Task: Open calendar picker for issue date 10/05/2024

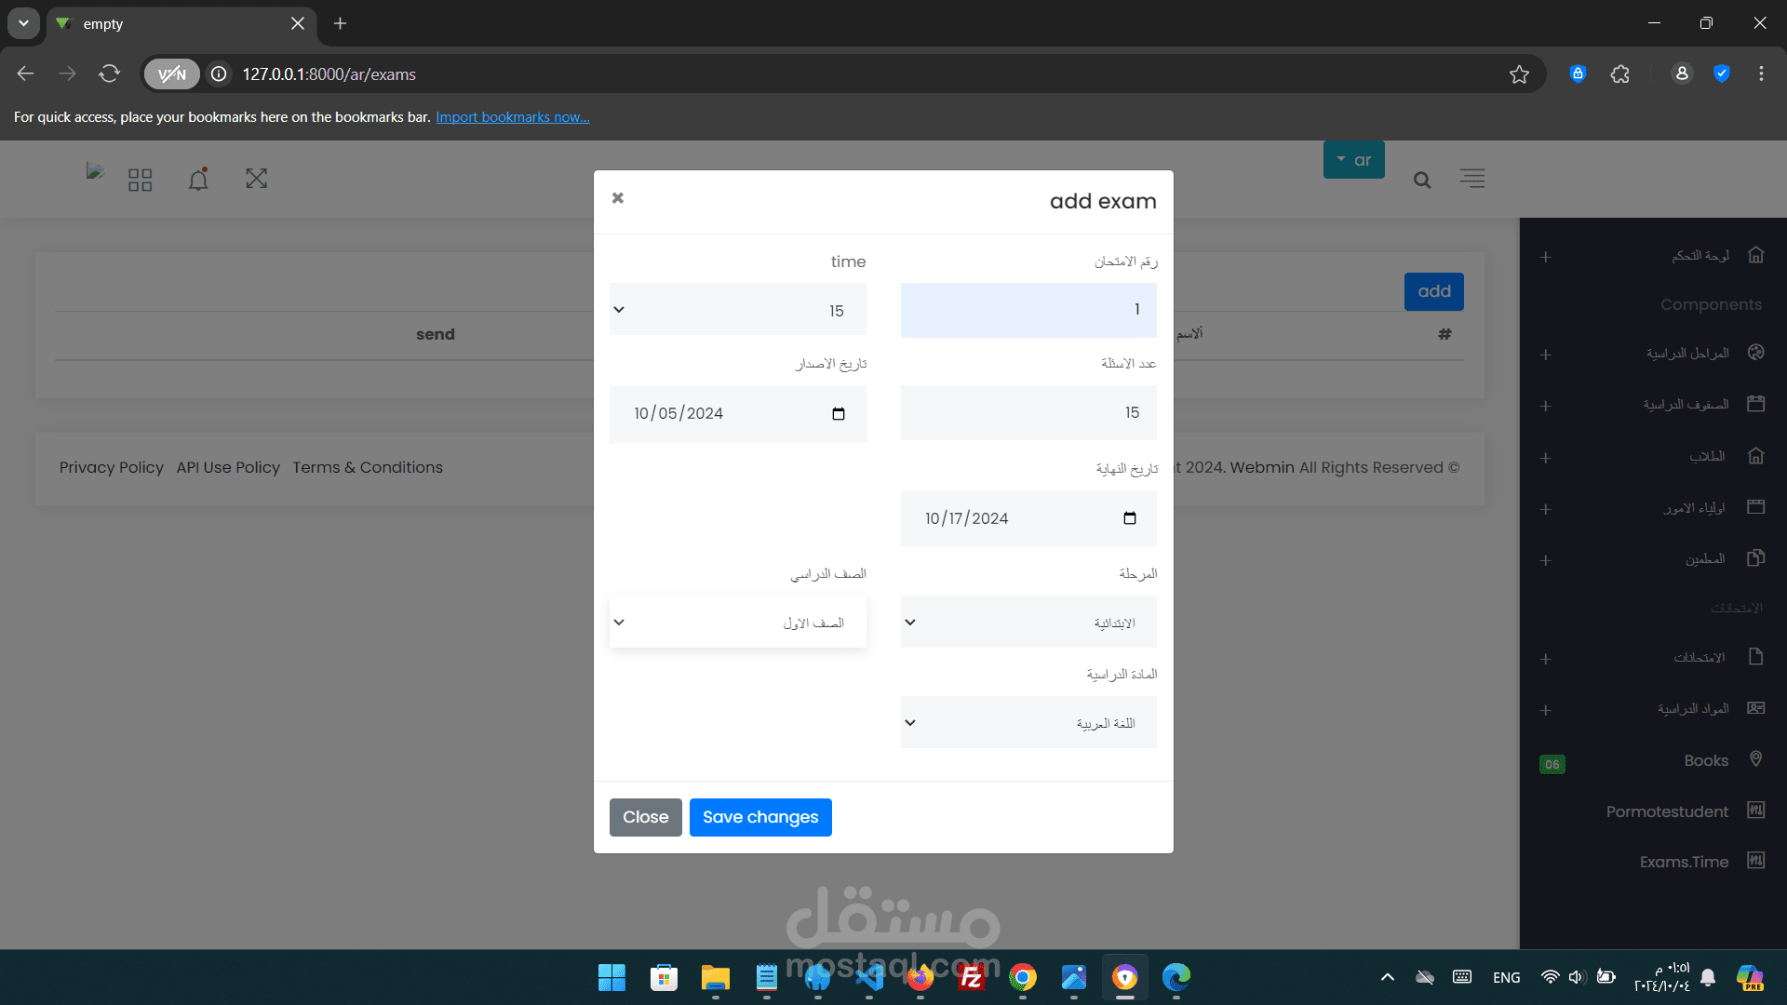Action: pyautogui.click(x=839, y=414)
